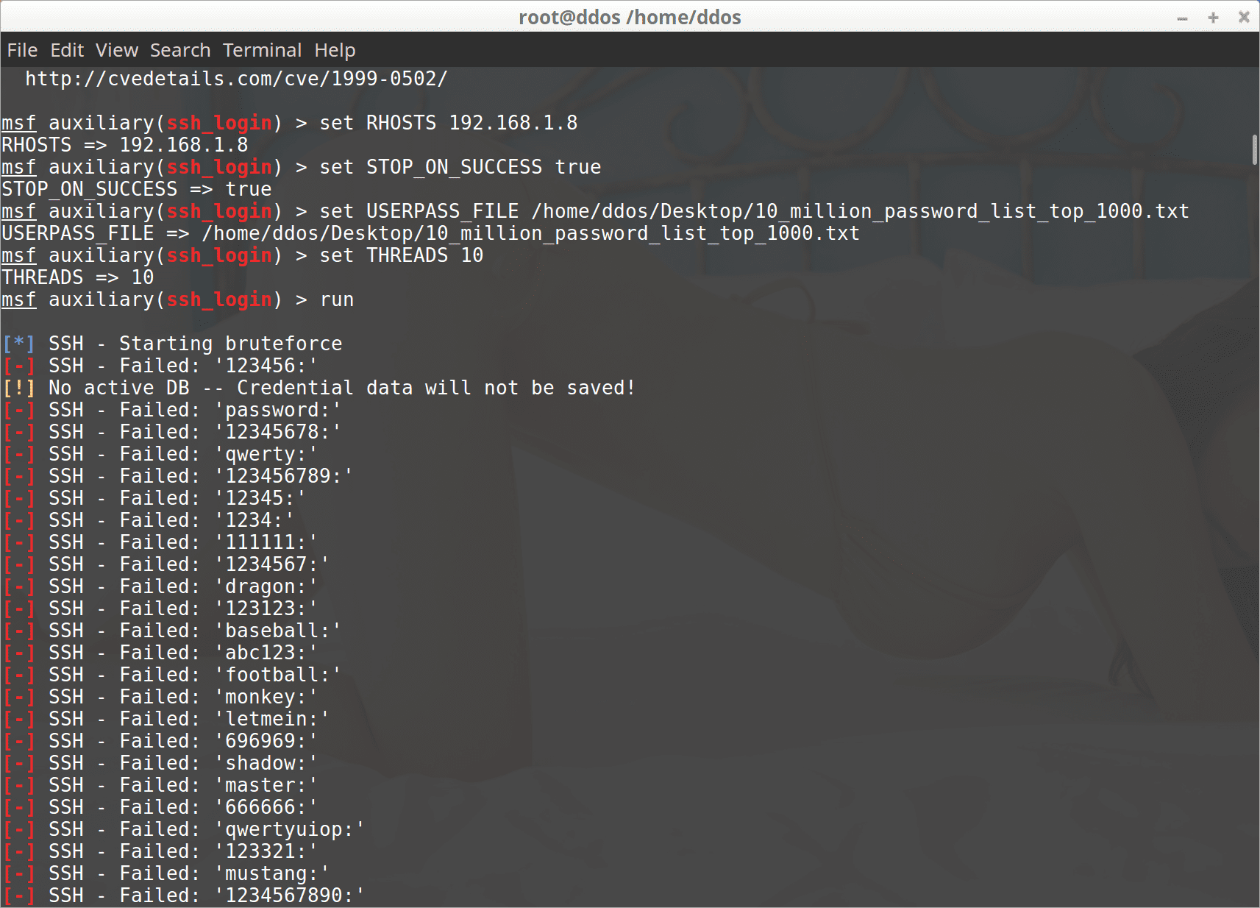1260x908 pixels.
Task: Click the 'run' command text
Action: click(337, 299)
